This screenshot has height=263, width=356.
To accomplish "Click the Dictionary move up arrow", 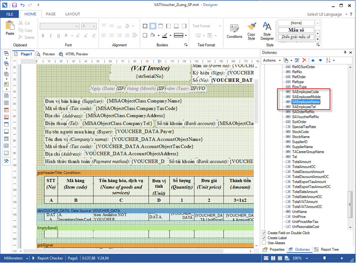I will [x=313, y=60].
